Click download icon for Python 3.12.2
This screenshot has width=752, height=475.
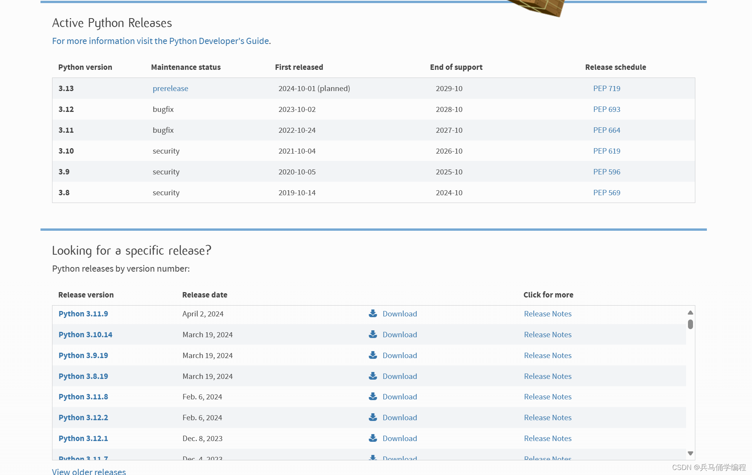(373, 417)
